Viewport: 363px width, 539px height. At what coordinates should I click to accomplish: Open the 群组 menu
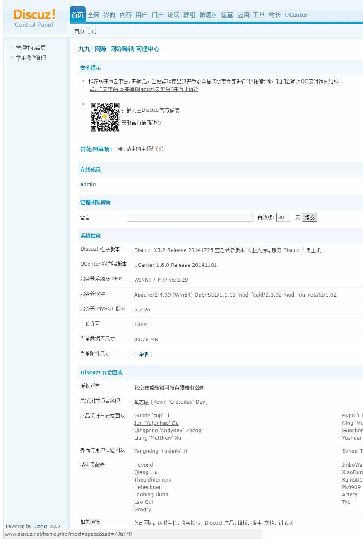(x=189, y=15)
